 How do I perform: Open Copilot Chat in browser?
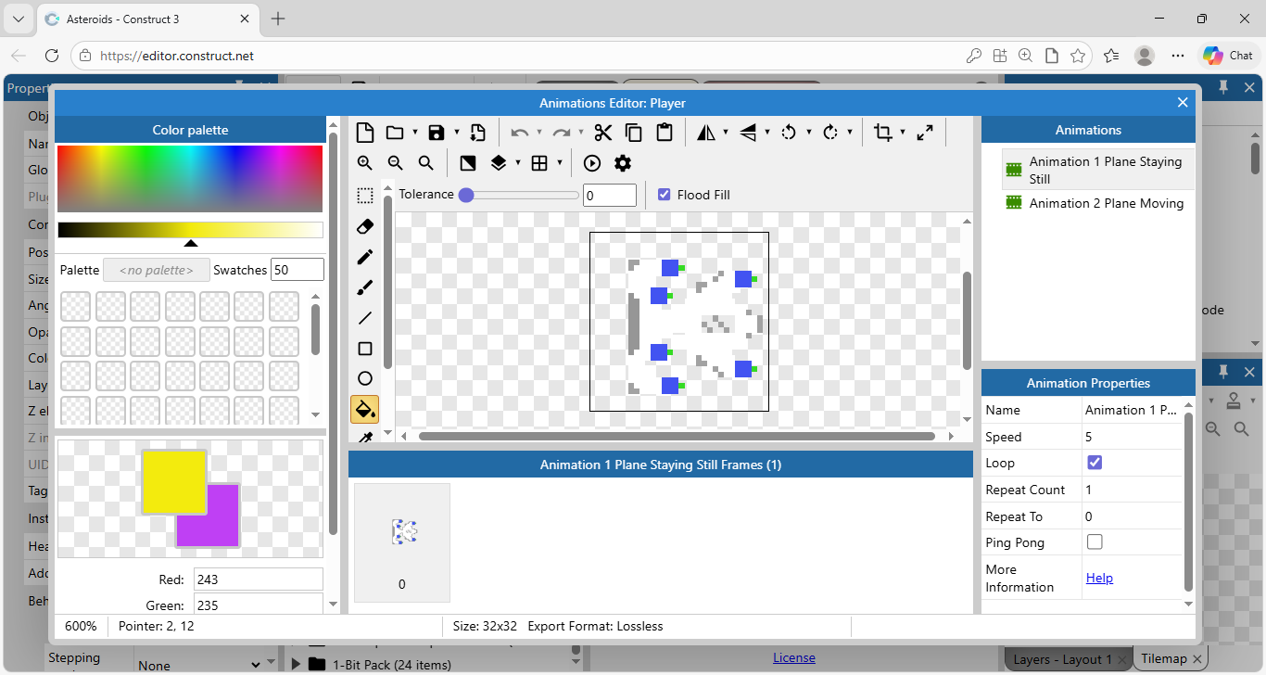coord(1229,56)
